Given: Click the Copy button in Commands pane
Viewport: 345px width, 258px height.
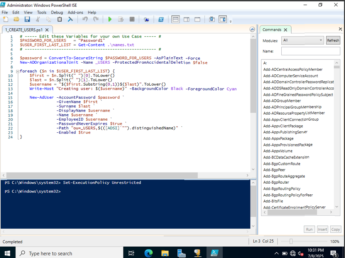Looking at the screenshot, I should [335, 229].
